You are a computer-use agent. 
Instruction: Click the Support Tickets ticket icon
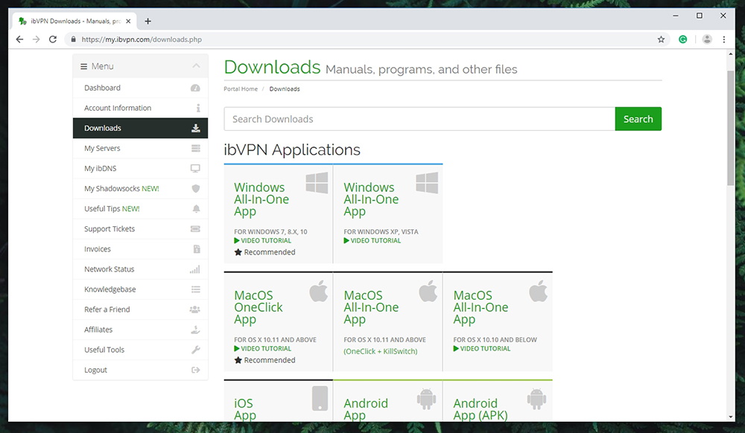[195, 229]
